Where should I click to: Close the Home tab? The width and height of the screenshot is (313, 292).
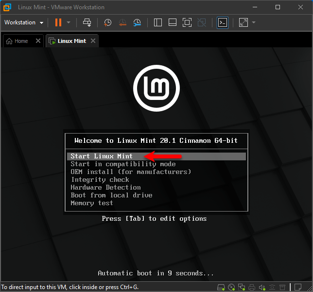[x=38, y=41]
